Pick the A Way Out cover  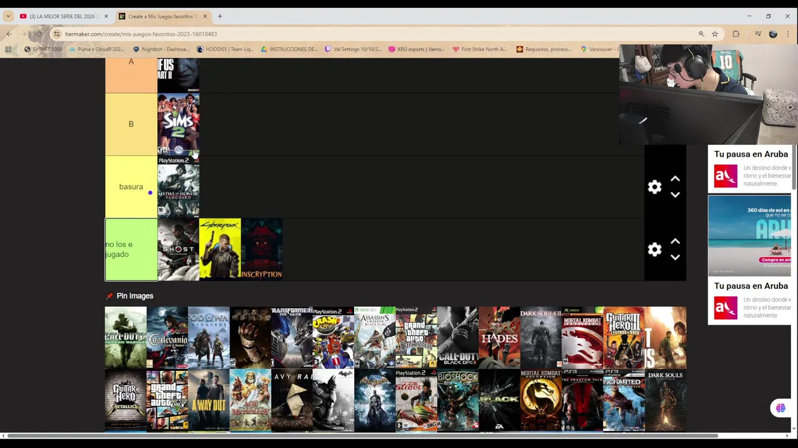pos(209,400)
